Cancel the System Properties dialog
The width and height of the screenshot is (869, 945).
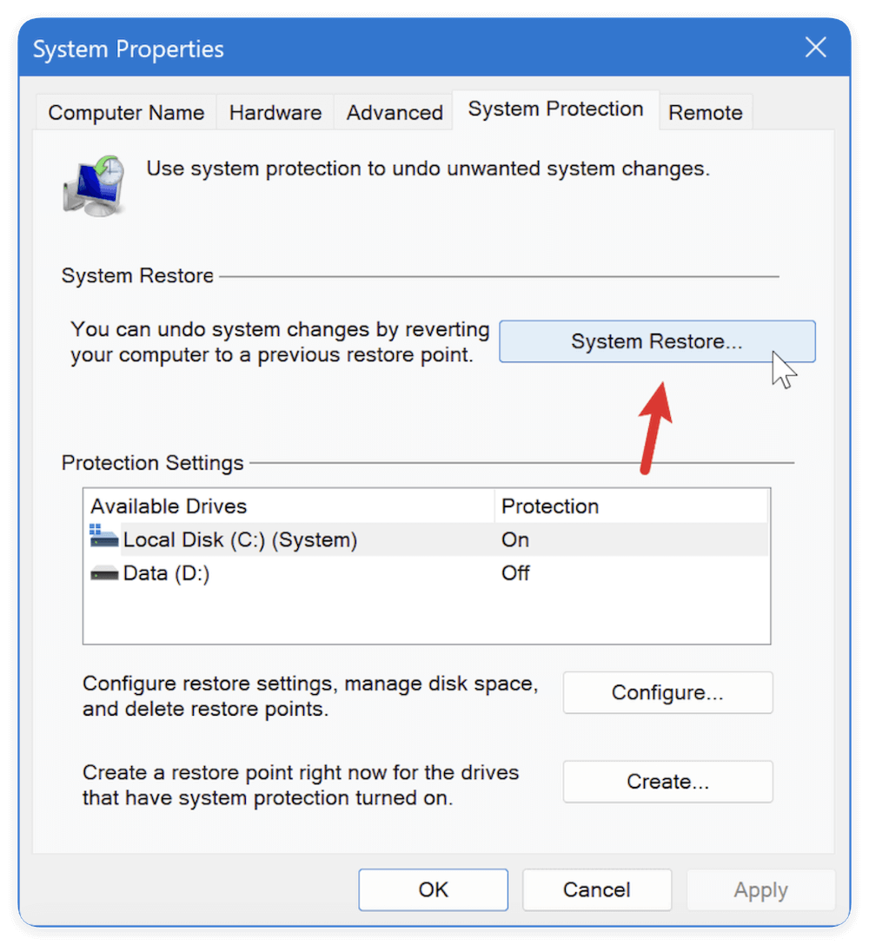pyautogui.click(x=597, y=889)
